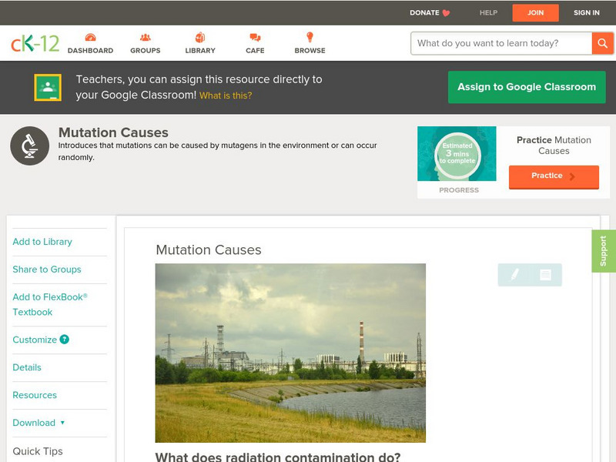
Task: Click the Dashboard label in the nav bar
Action: point(90,51)
